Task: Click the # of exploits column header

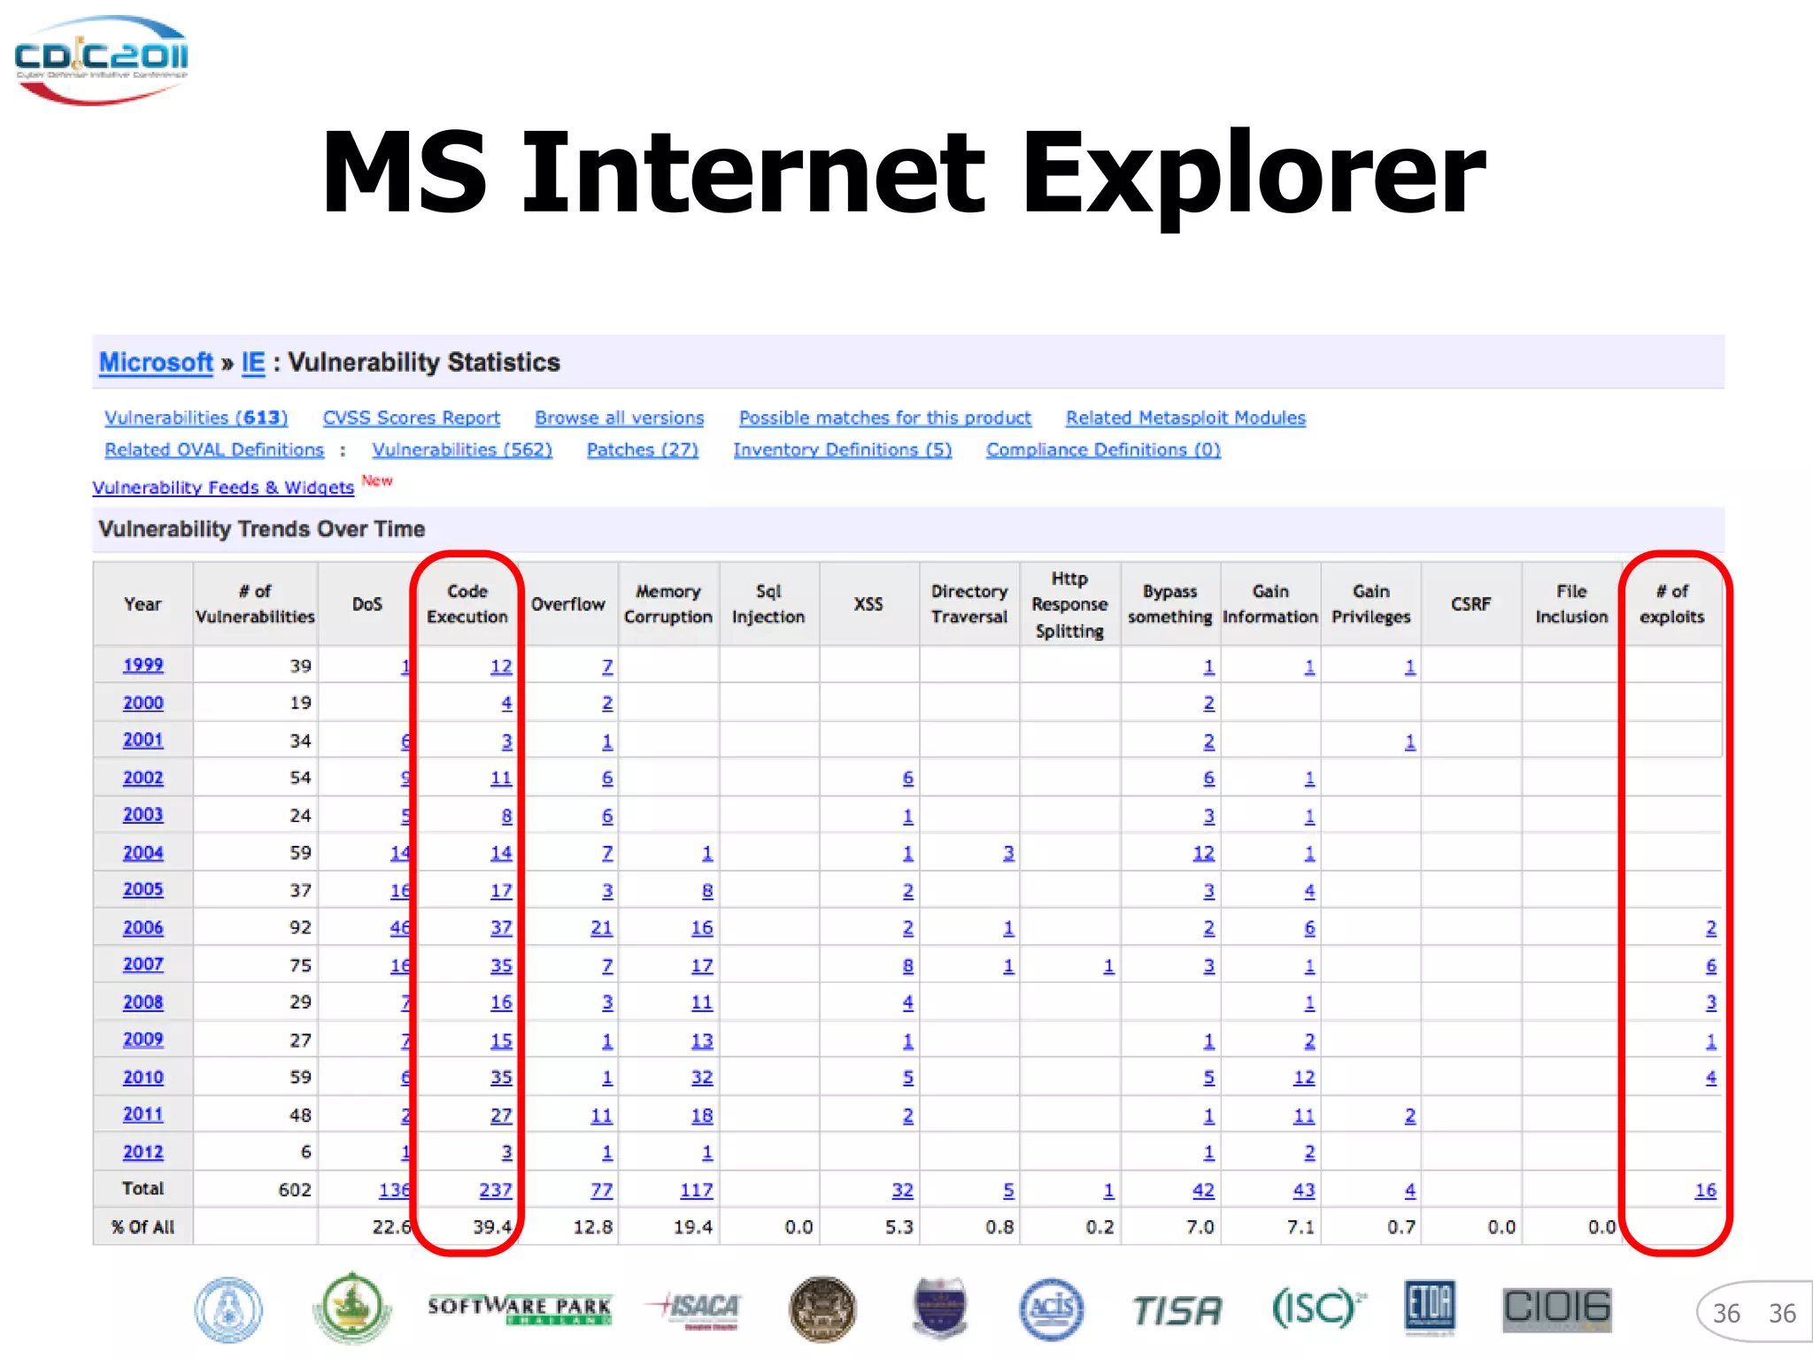Action: (x=1671, y=604)
